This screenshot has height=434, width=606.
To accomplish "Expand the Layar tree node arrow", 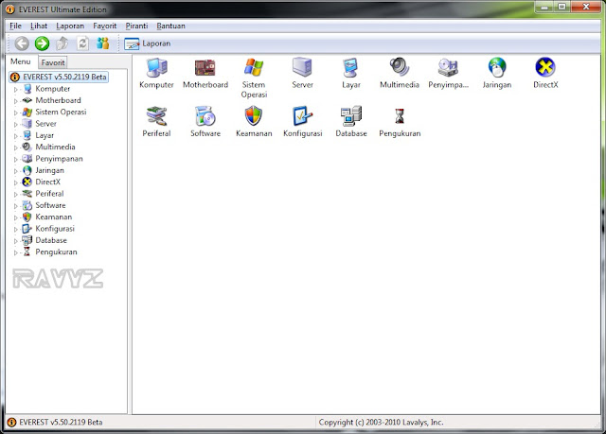I will [x=16, y=136].
